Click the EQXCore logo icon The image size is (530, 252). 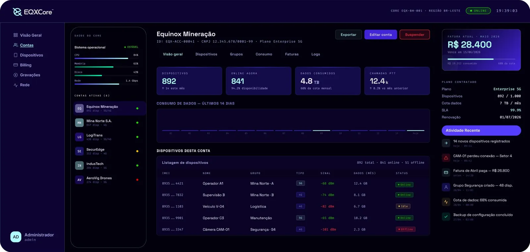point(17,12)
